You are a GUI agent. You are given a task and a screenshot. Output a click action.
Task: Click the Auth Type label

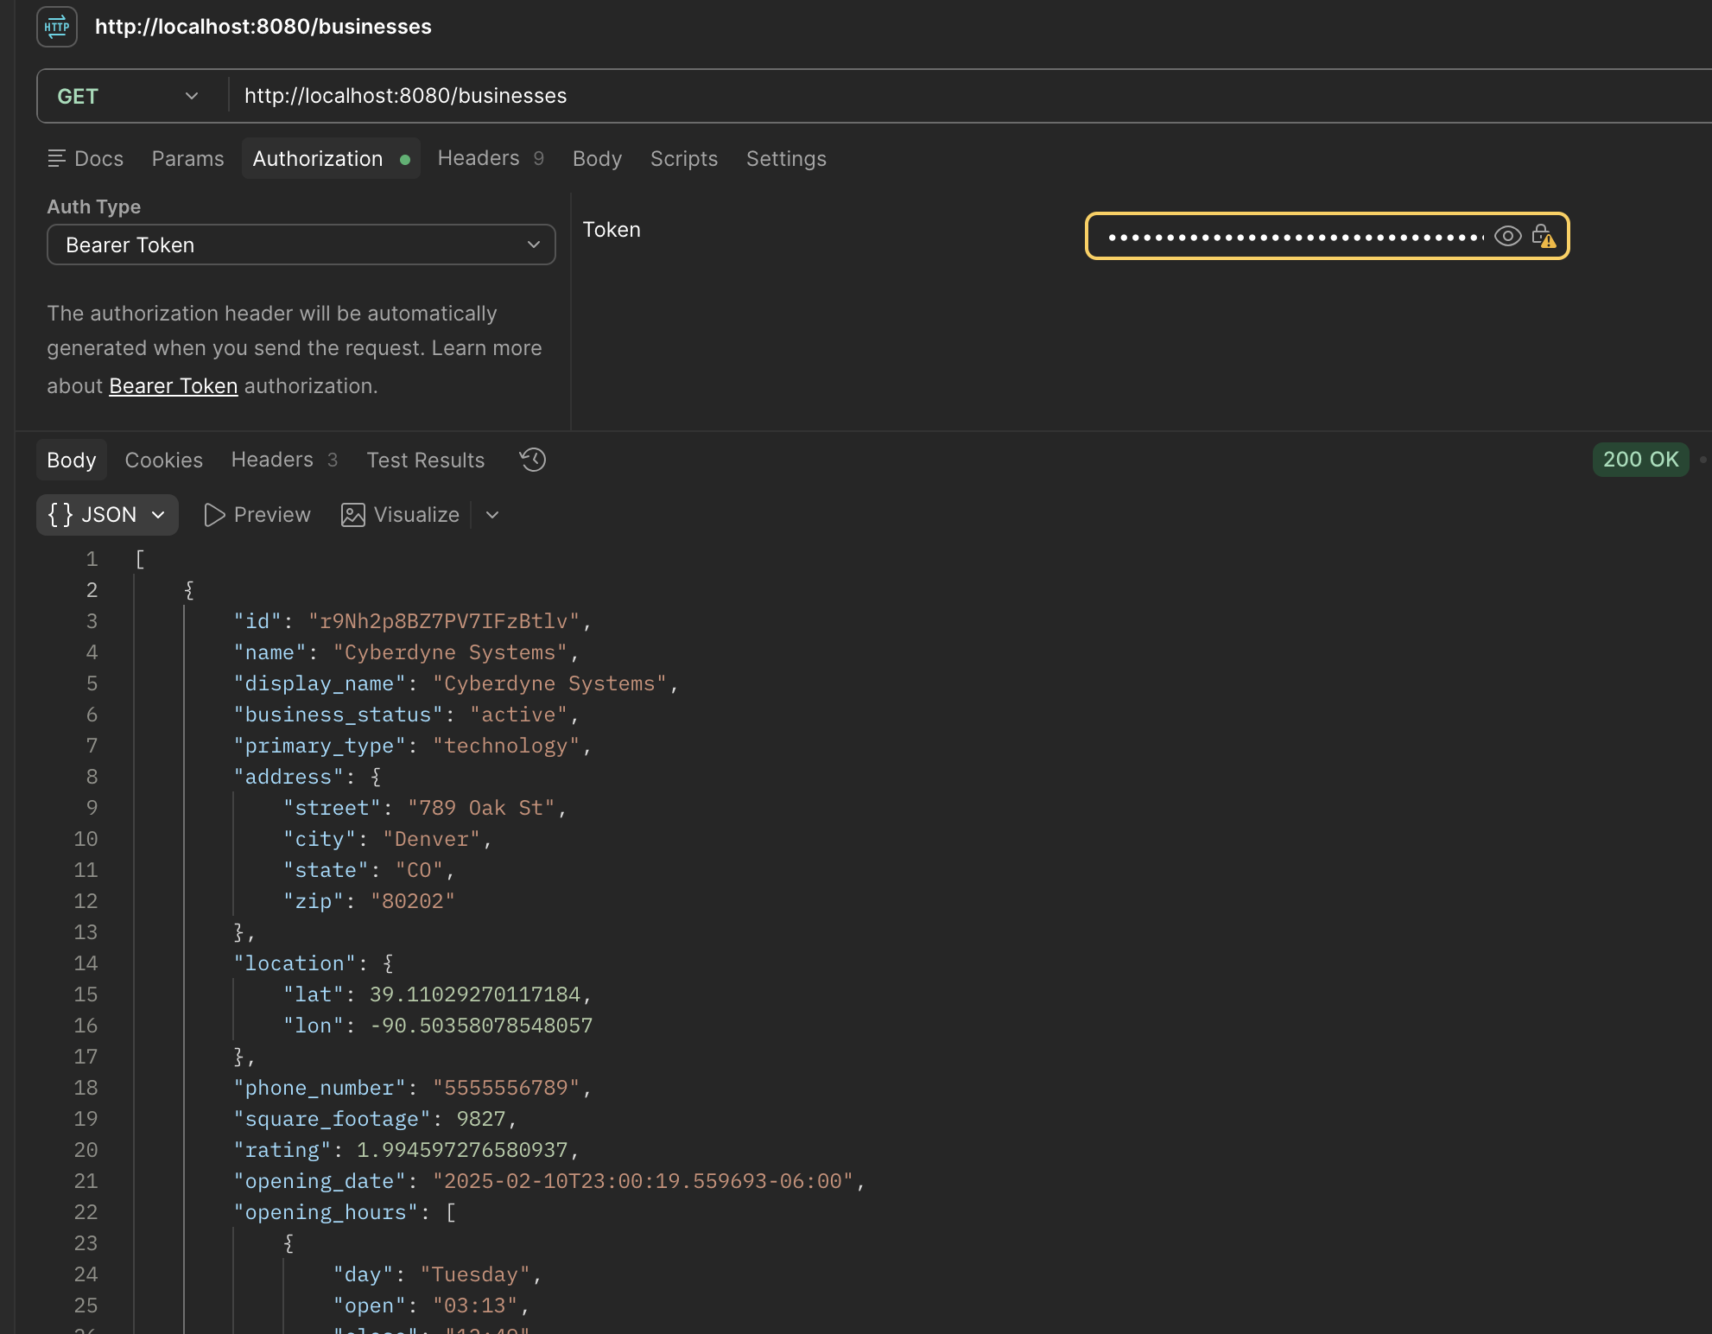click(x=94, y=206)
